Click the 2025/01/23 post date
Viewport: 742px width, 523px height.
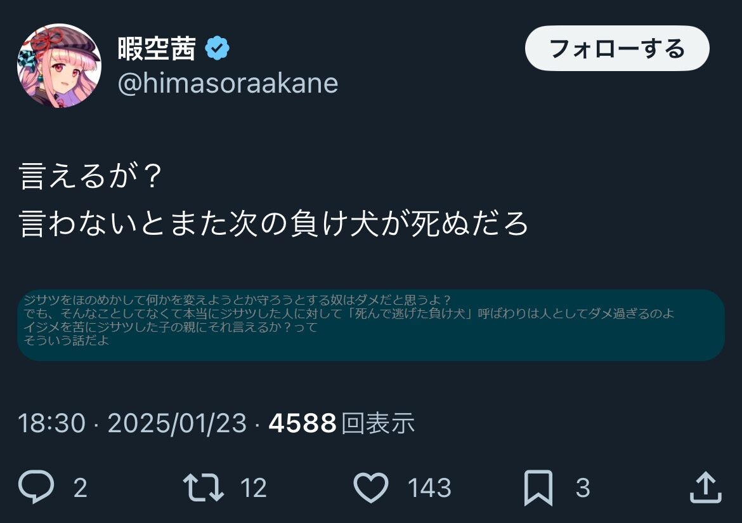pyautogui.click(x=177, y=423)
